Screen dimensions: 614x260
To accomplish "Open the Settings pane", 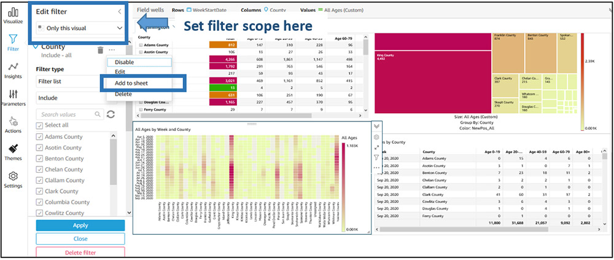I will click(x=13, y=180).
